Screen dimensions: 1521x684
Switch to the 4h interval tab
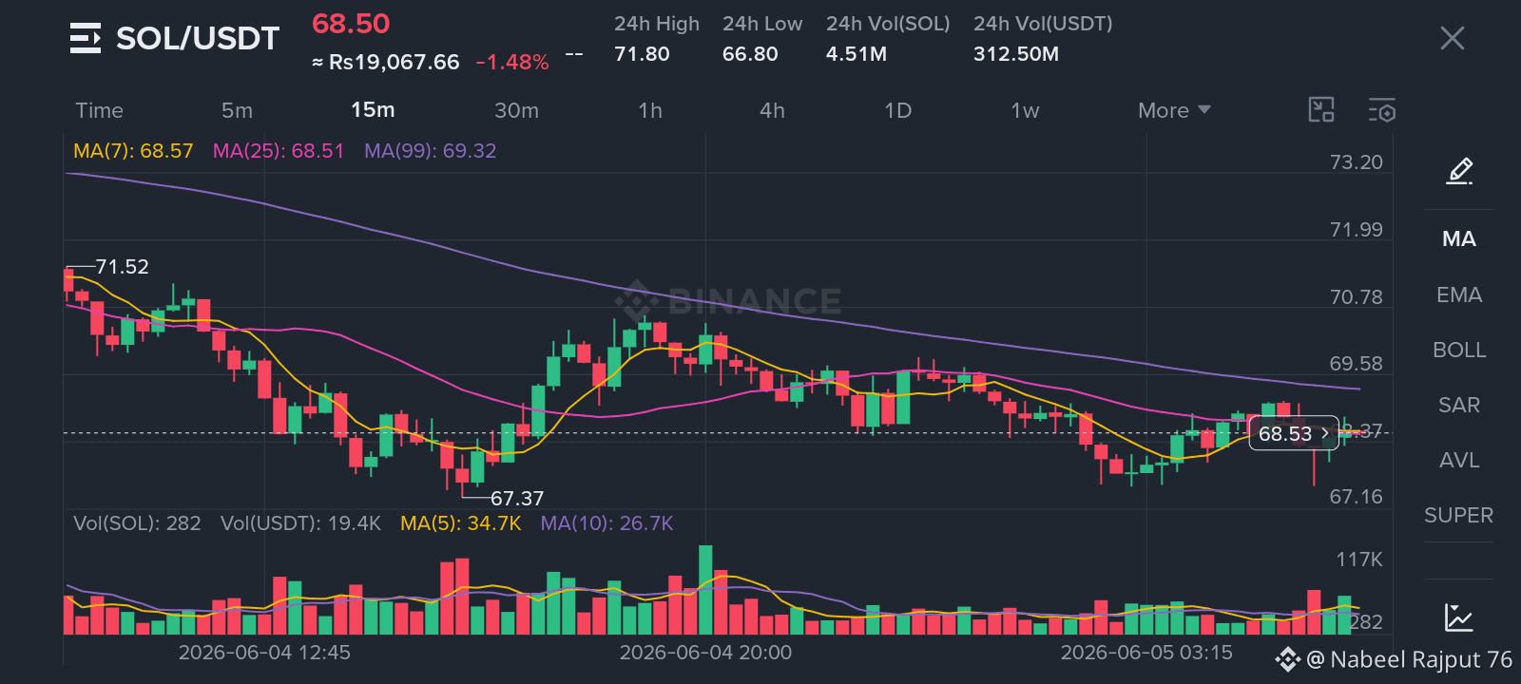point(772,110)
